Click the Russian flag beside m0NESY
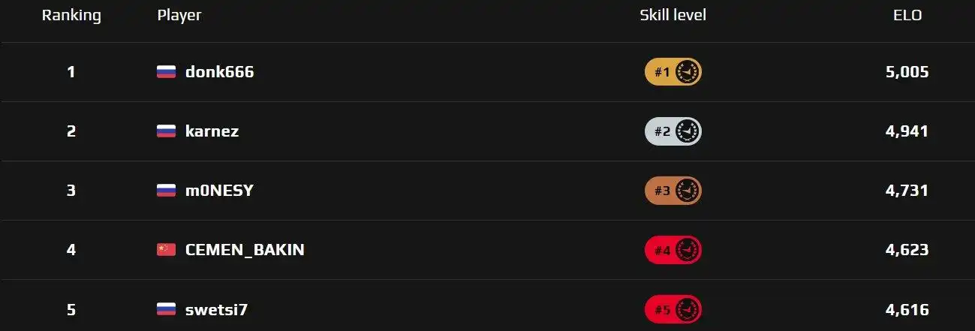Viewport: 975px width, 331px height. (166, 191)
